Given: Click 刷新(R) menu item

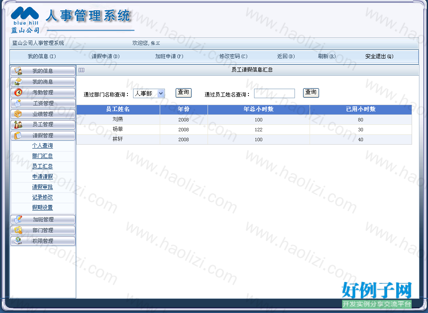Looking at the screenshot, I should (x=327, y=56).
